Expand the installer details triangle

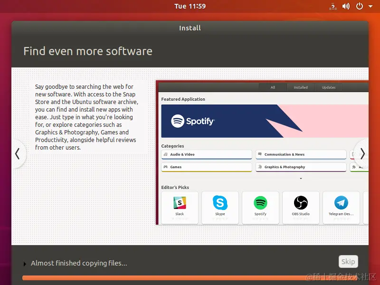tap(25, 264)
